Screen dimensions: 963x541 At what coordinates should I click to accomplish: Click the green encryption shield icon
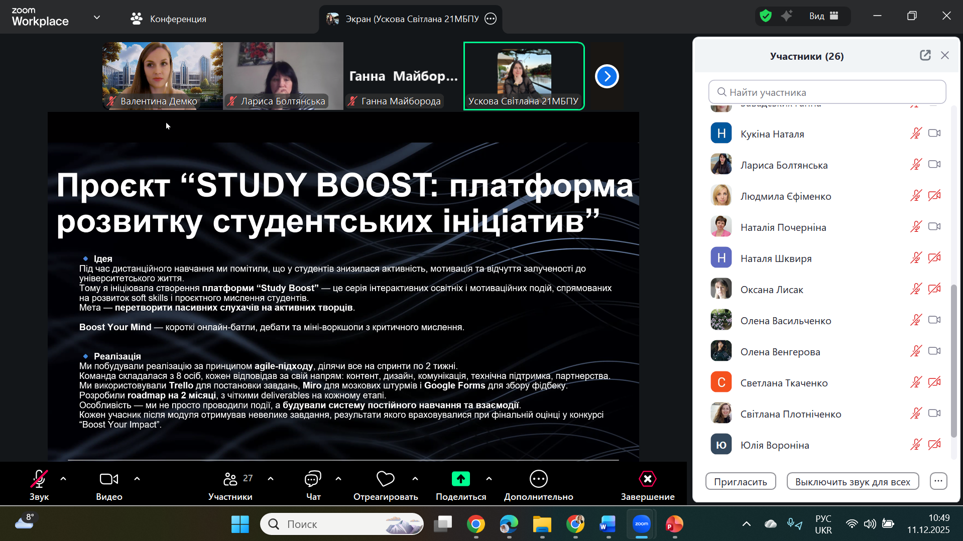[x=765, y=16]
